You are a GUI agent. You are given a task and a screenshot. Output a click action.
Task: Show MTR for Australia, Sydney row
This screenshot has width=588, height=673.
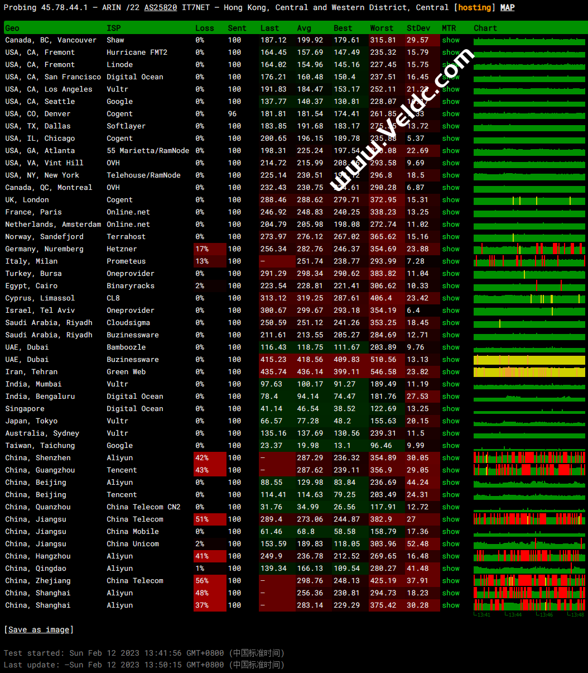coord(451,433)
